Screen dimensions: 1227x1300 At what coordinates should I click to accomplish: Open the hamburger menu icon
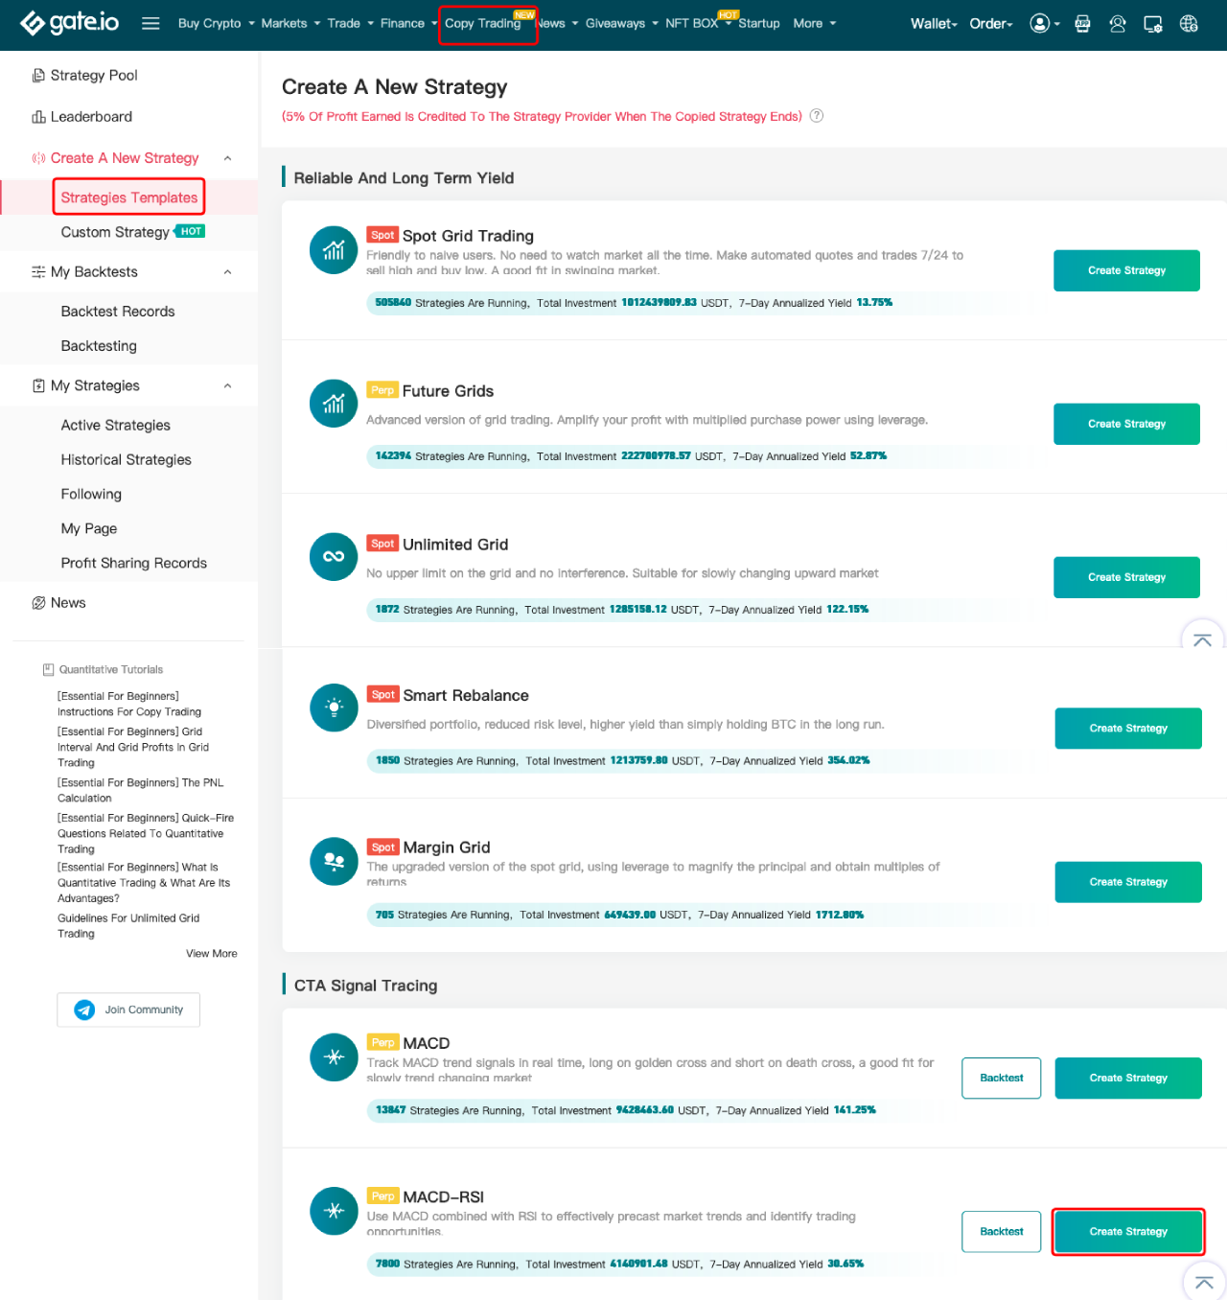150,23
